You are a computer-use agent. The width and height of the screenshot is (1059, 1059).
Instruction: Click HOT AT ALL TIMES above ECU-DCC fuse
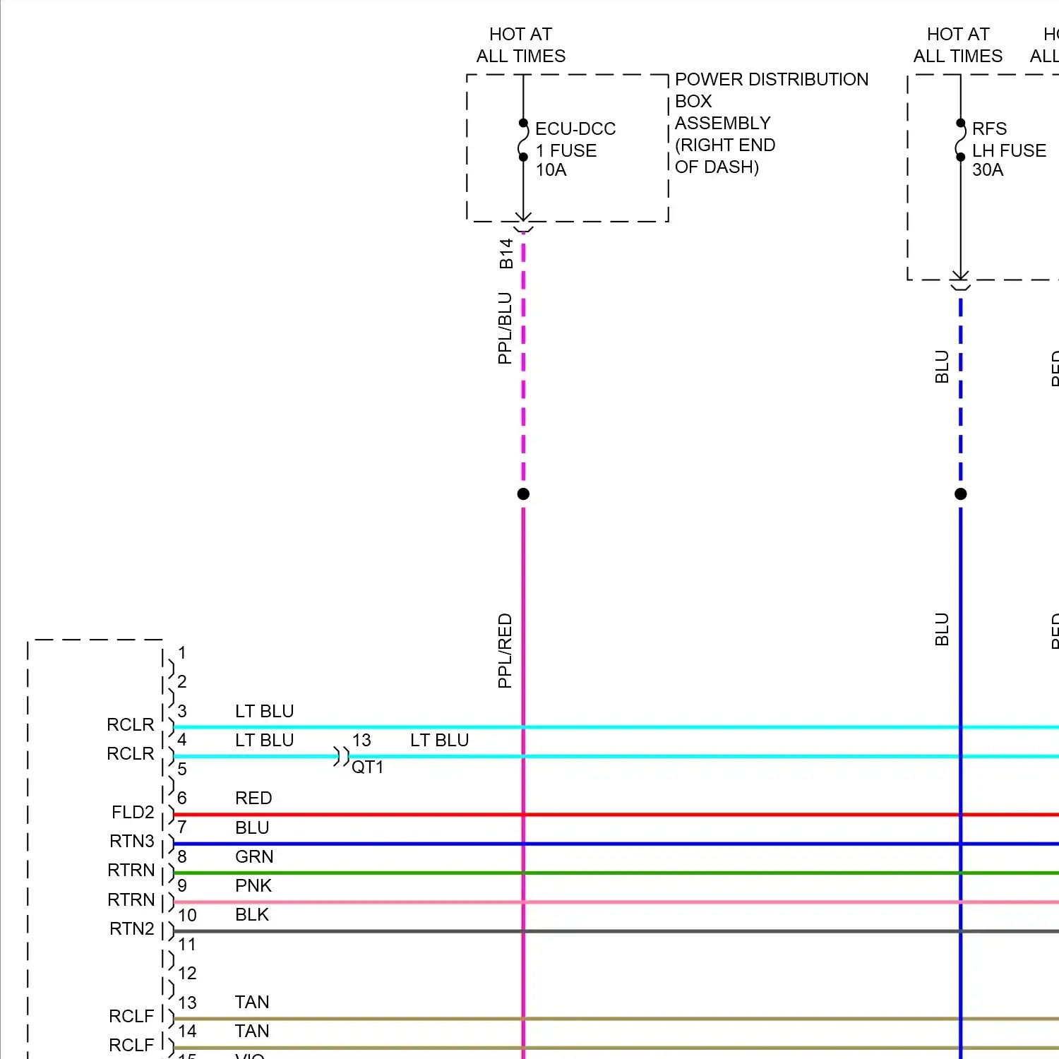click(521, 45)
